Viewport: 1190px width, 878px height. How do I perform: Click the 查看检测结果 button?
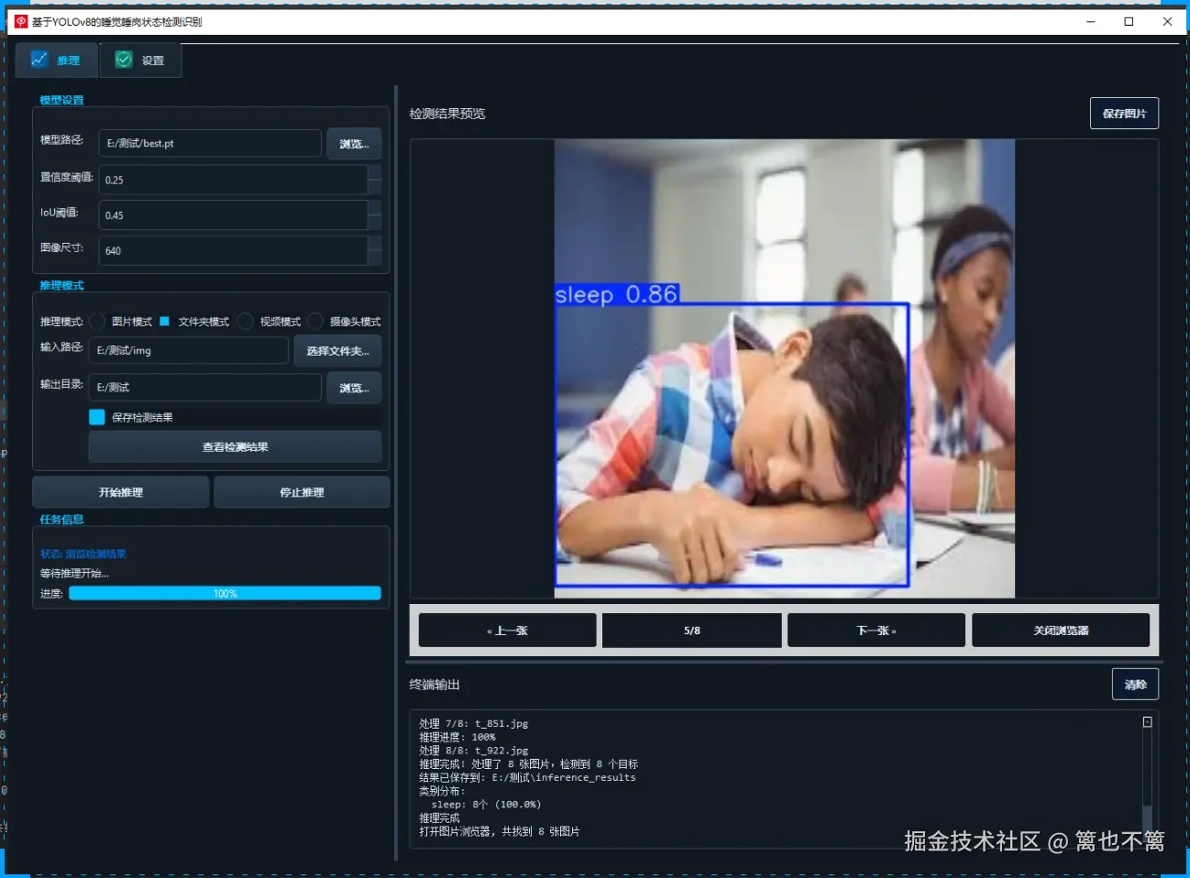coord(235,447)
